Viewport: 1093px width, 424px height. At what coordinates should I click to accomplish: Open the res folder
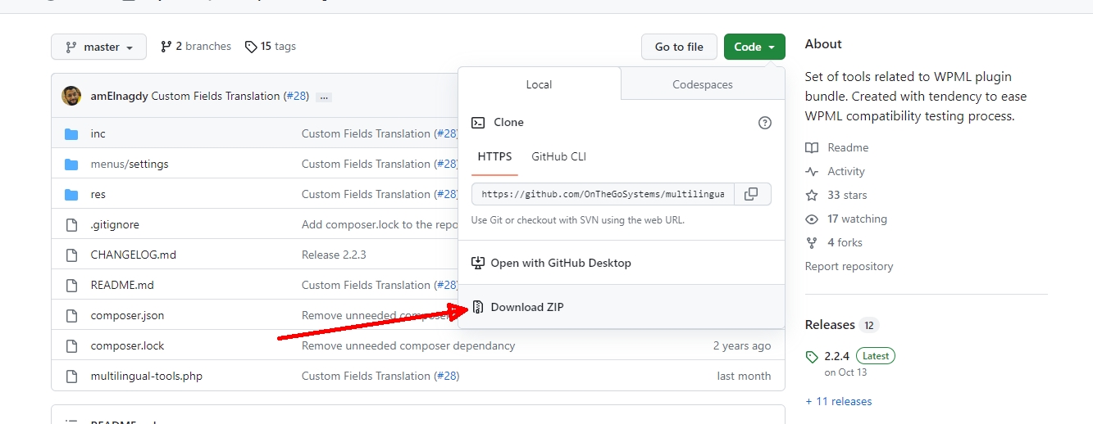[x=98, y=194]
